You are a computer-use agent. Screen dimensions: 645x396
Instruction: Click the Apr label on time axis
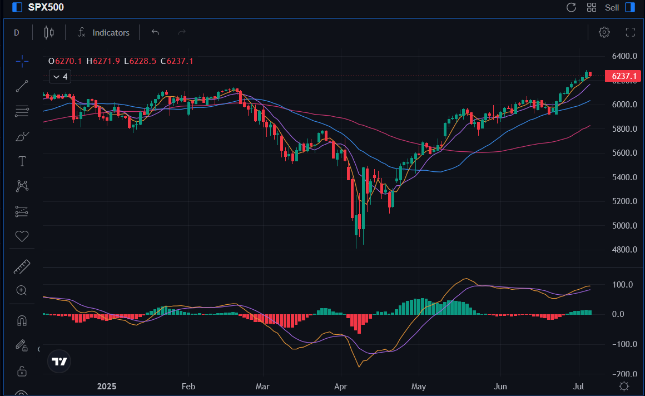tap(341, 387)
